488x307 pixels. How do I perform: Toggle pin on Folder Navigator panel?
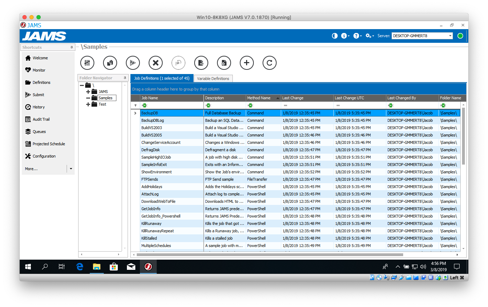[x=125, y=78]
